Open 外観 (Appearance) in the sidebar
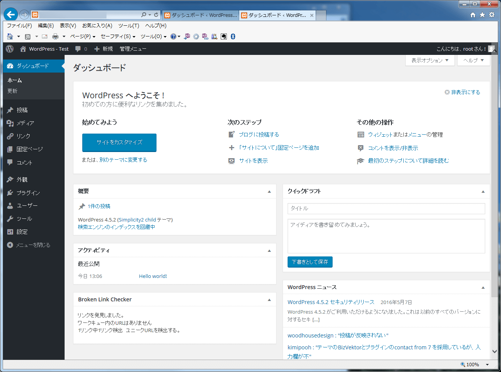 point(22,180)
